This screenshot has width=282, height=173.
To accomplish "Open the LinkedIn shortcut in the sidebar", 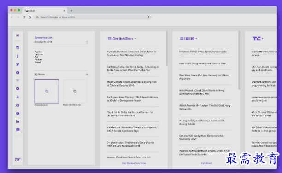I will pos(18,121).
